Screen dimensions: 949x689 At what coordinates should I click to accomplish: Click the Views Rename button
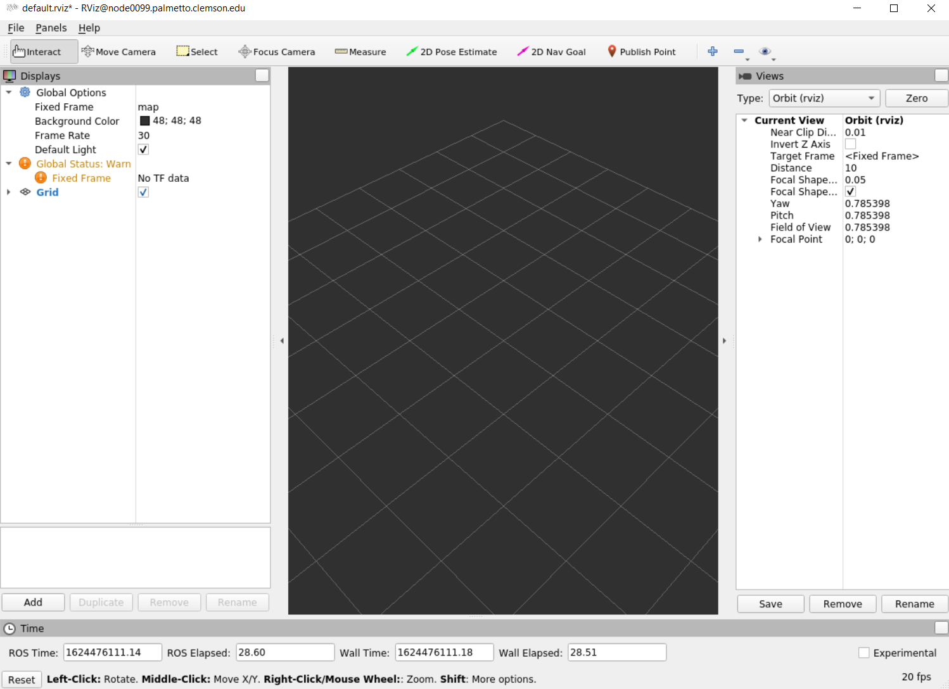tap(914, 604)
